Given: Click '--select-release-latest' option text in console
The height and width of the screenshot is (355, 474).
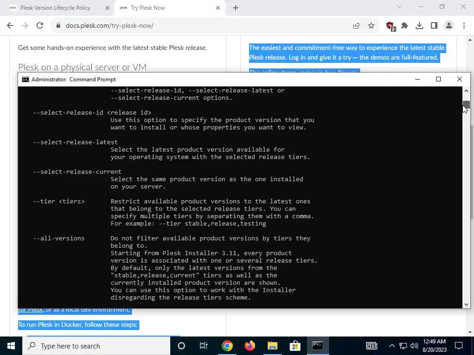Looking at the screenshot, I should point(75,142).
